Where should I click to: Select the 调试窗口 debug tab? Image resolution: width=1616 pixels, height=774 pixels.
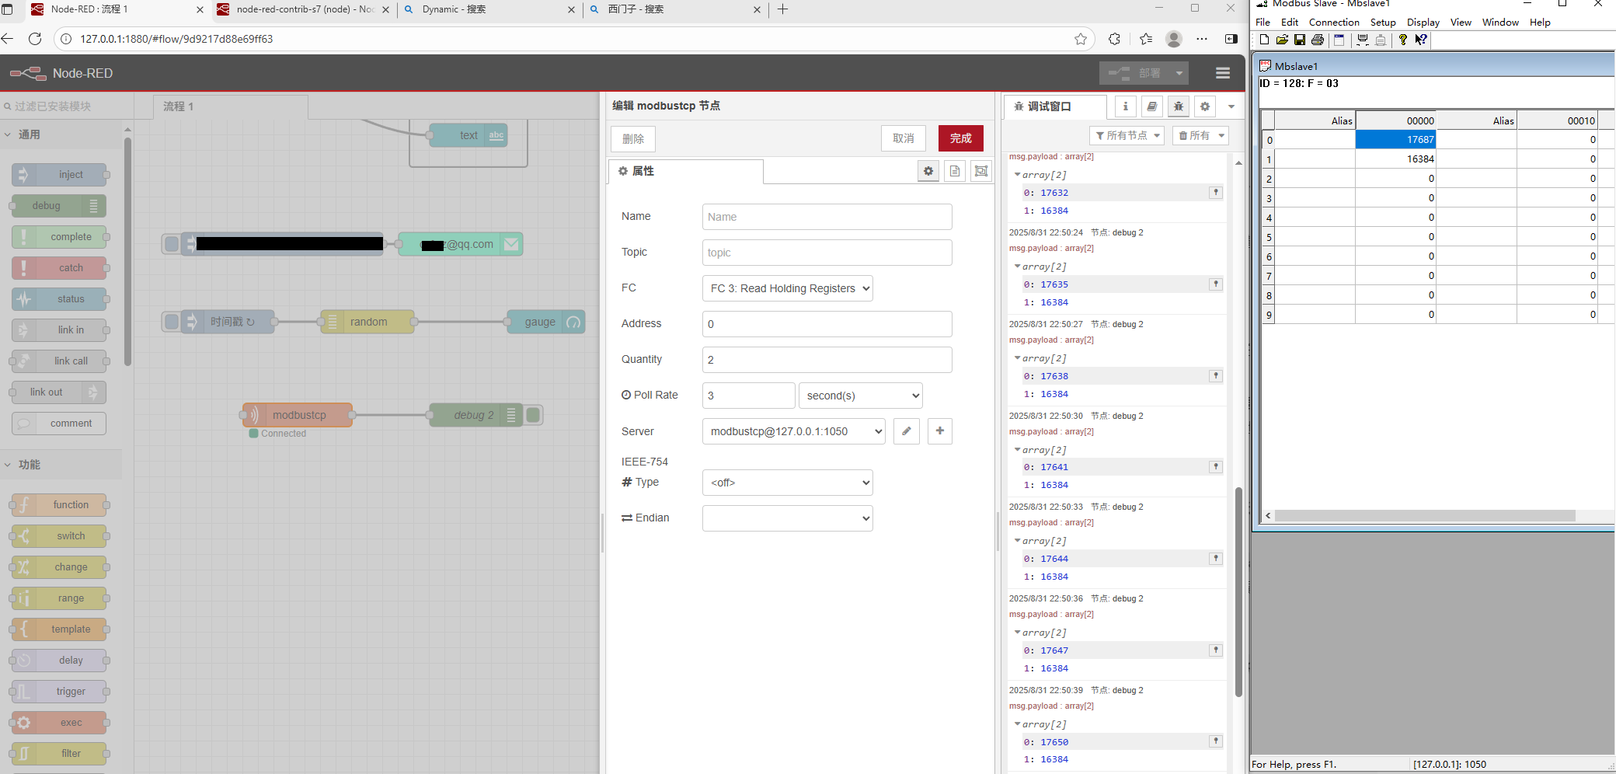[x=1056, y=106]
